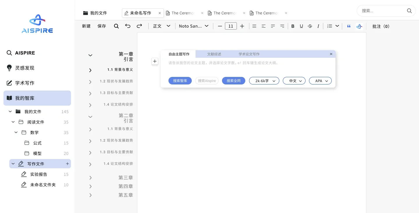
Task: Close the last The Ceremo tab
Action: (286, 13)
